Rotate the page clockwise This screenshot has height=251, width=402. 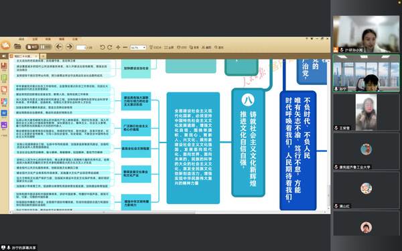(110, 47)
